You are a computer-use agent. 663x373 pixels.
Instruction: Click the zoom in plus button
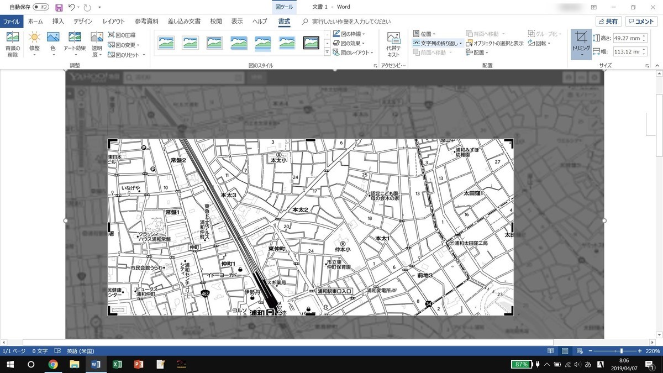641,351
